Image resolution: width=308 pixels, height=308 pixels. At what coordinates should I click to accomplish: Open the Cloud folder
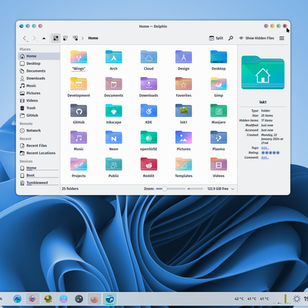pyautogui.click(x=149, y=57)
